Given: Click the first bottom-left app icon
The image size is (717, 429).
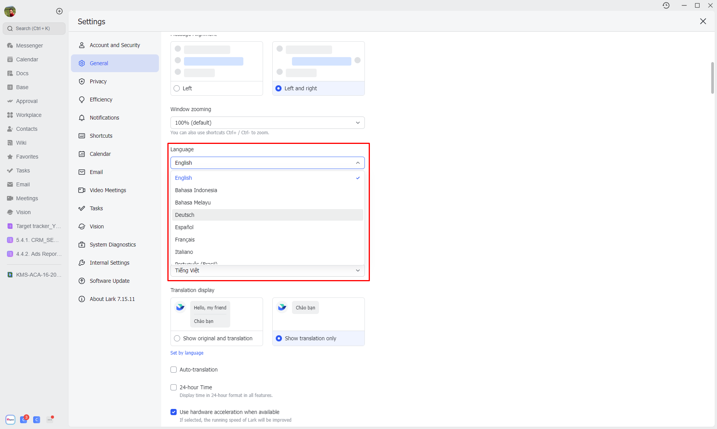Looking at the screenshot, I should click(10, 419).
